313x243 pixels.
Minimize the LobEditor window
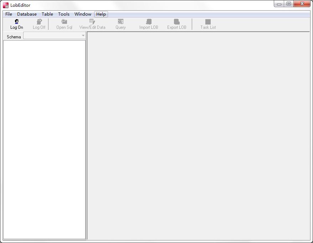tap(279, 4)
